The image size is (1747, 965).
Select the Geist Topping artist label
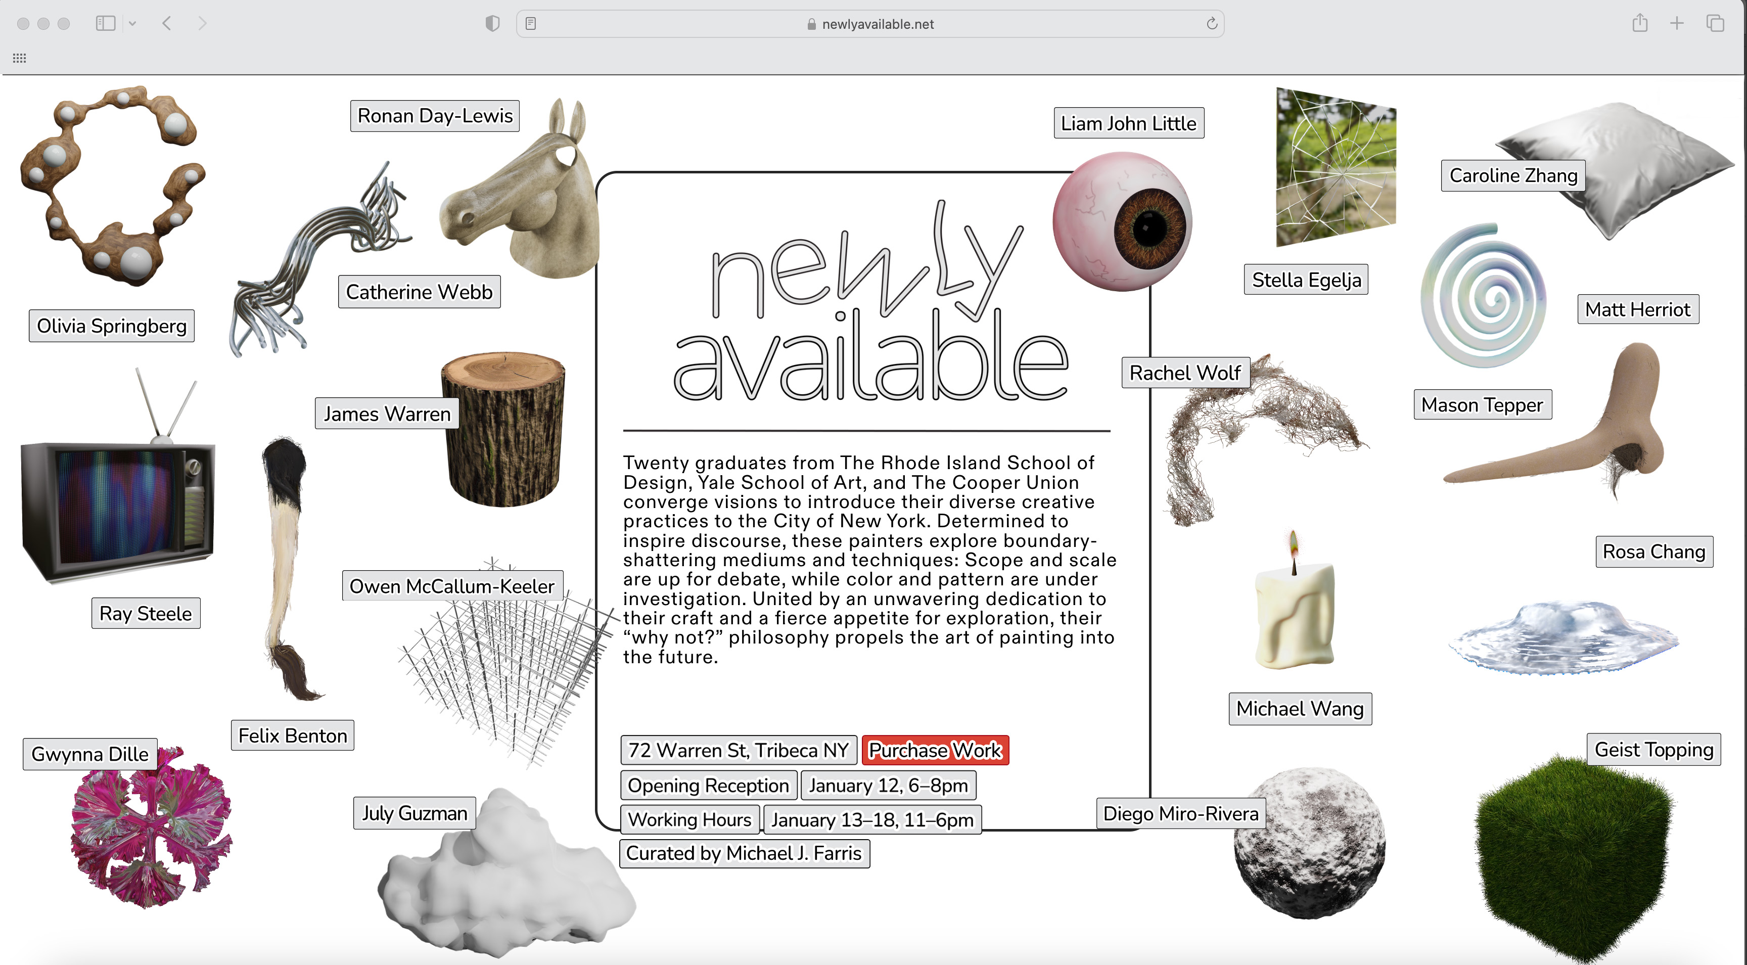click(1653, 749)
